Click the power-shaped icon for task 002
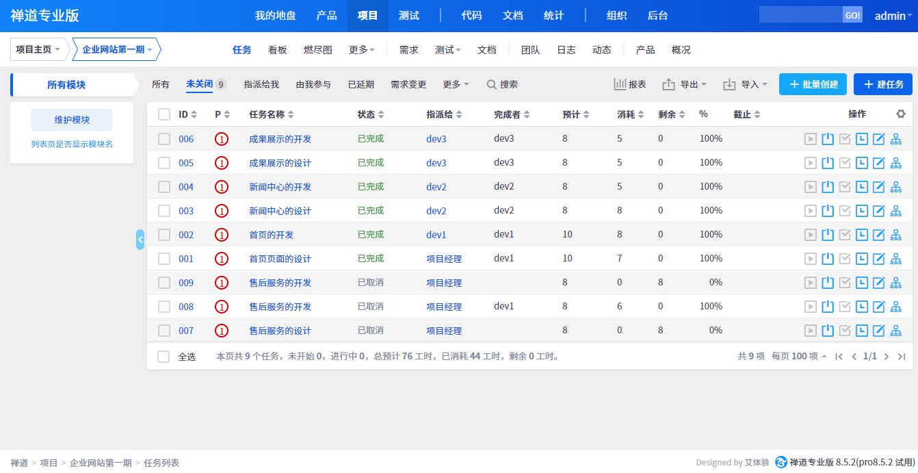Viewport: 918px width, 473px height. tap(828, 235)
